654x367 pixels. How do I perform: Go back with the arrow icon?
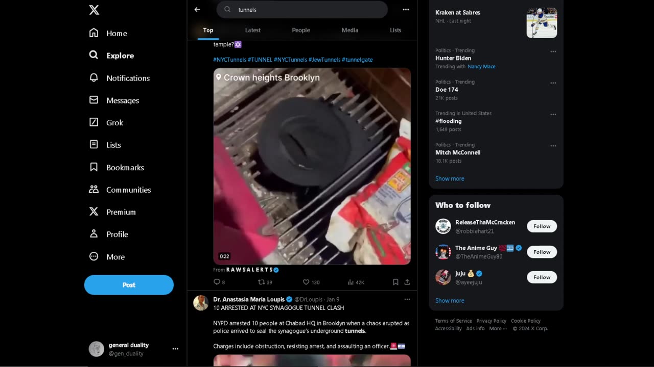tap(197, 9)
